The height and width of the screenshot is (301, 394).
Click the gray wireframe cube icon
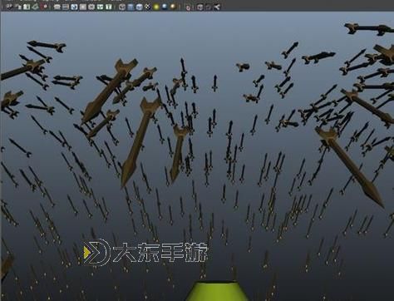(x=122, y=7)
